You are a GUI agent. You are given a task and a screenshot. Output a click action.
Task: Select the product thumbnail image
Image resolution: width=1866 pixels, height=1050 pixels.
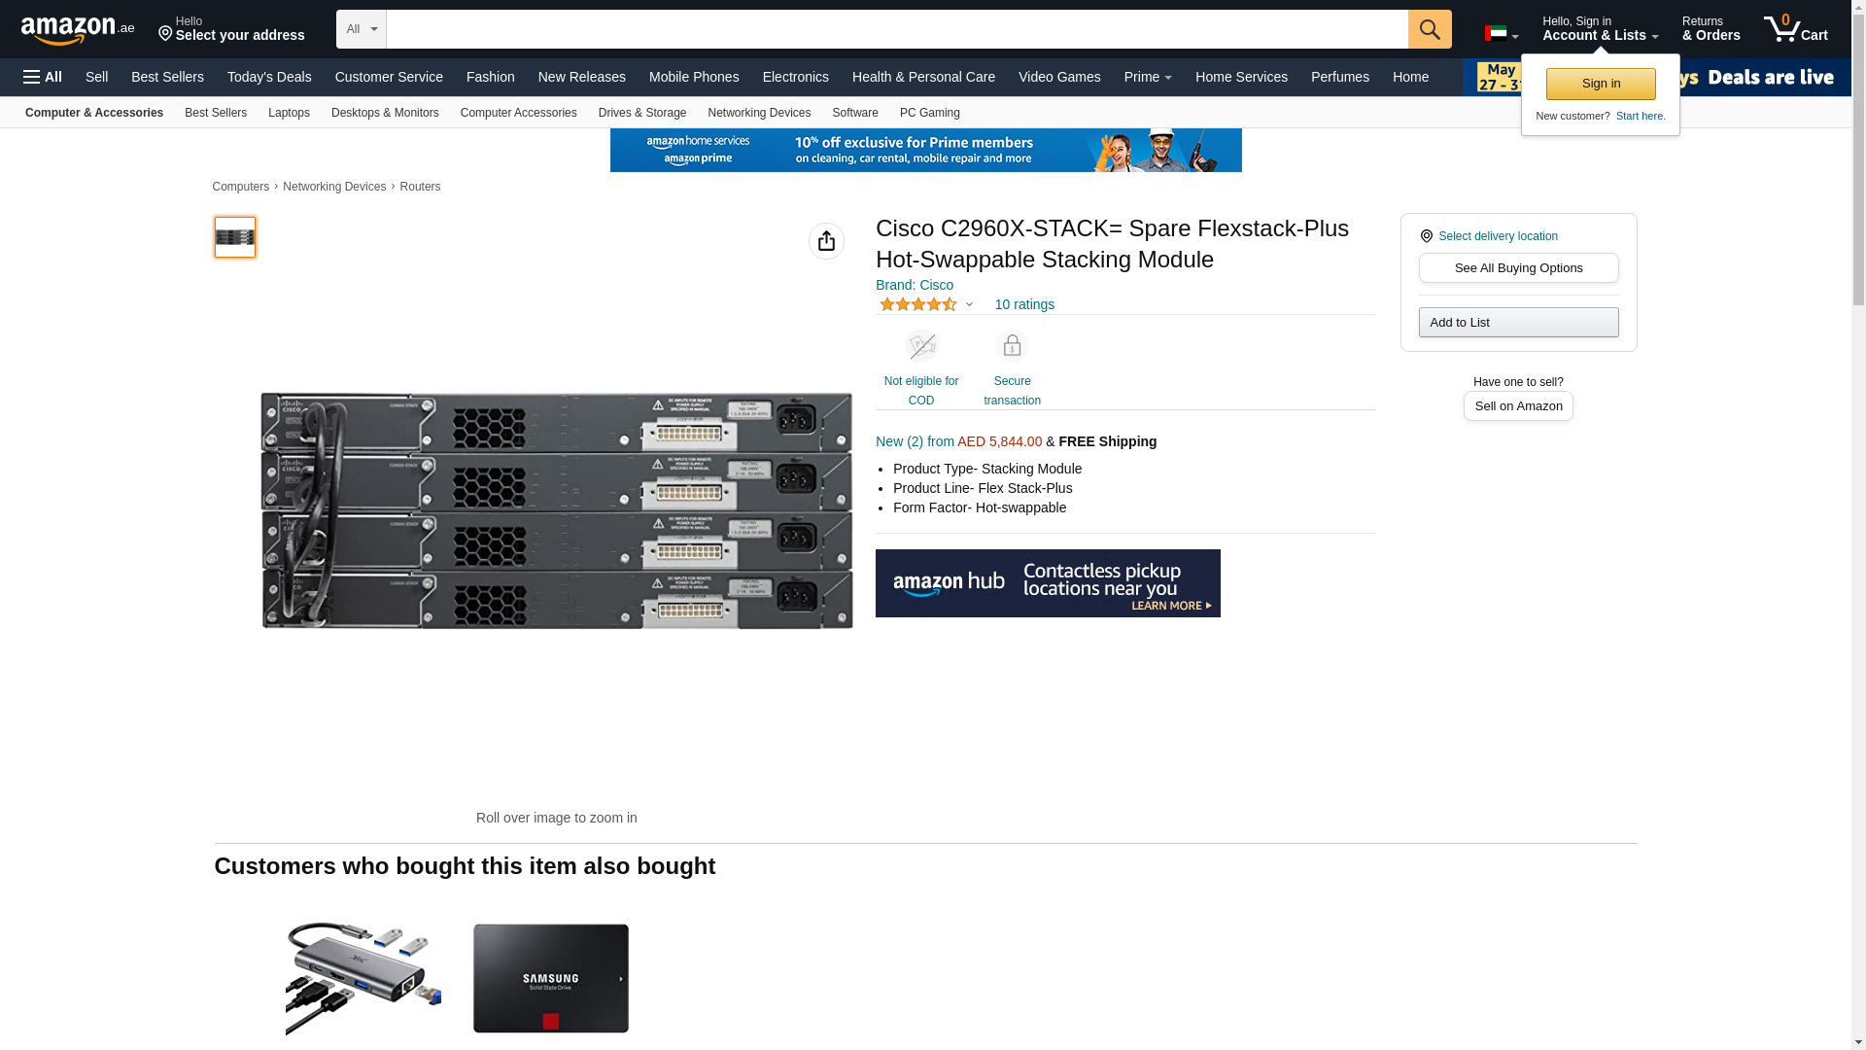pyautogui.click(x=235, y=237)
